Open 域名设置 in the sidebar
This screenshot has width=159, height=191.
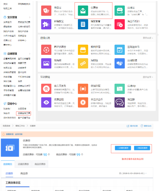coord(8,68)
